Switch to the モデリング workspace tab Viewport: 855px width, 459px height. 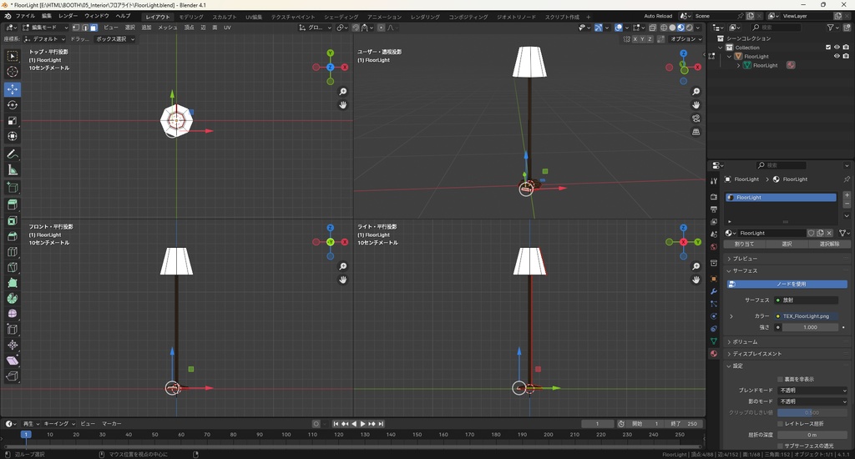[x=191, y=17]
